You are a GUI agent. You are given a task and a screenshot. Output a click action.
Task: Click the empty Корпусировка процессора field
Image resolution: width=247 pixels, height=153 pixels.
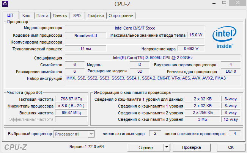[x=135, y=42]
